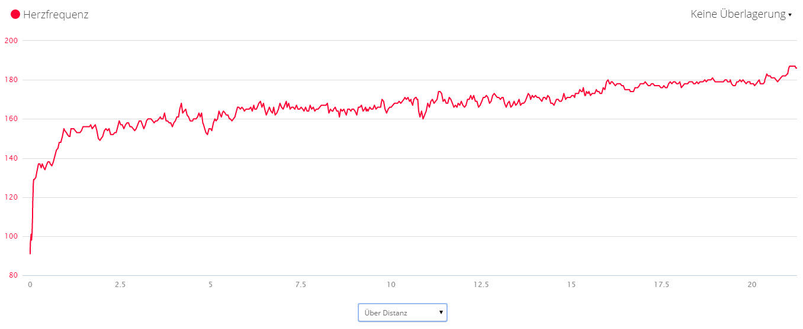Open the Keine Überlagerung overlay dropdown
This screenshot has width=803, height=329.
click(741, 14)
